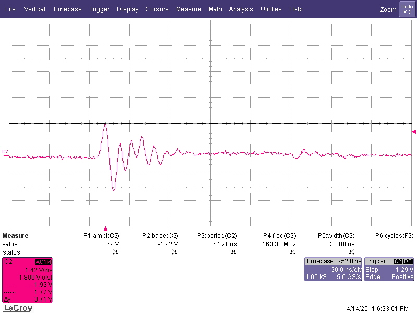
Task: Click the Positive slope text
Action: tap(402, 277)
